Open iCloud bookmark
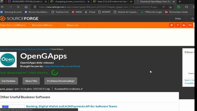The width and height of the screenshot is (197, 111). coord(90,12)
